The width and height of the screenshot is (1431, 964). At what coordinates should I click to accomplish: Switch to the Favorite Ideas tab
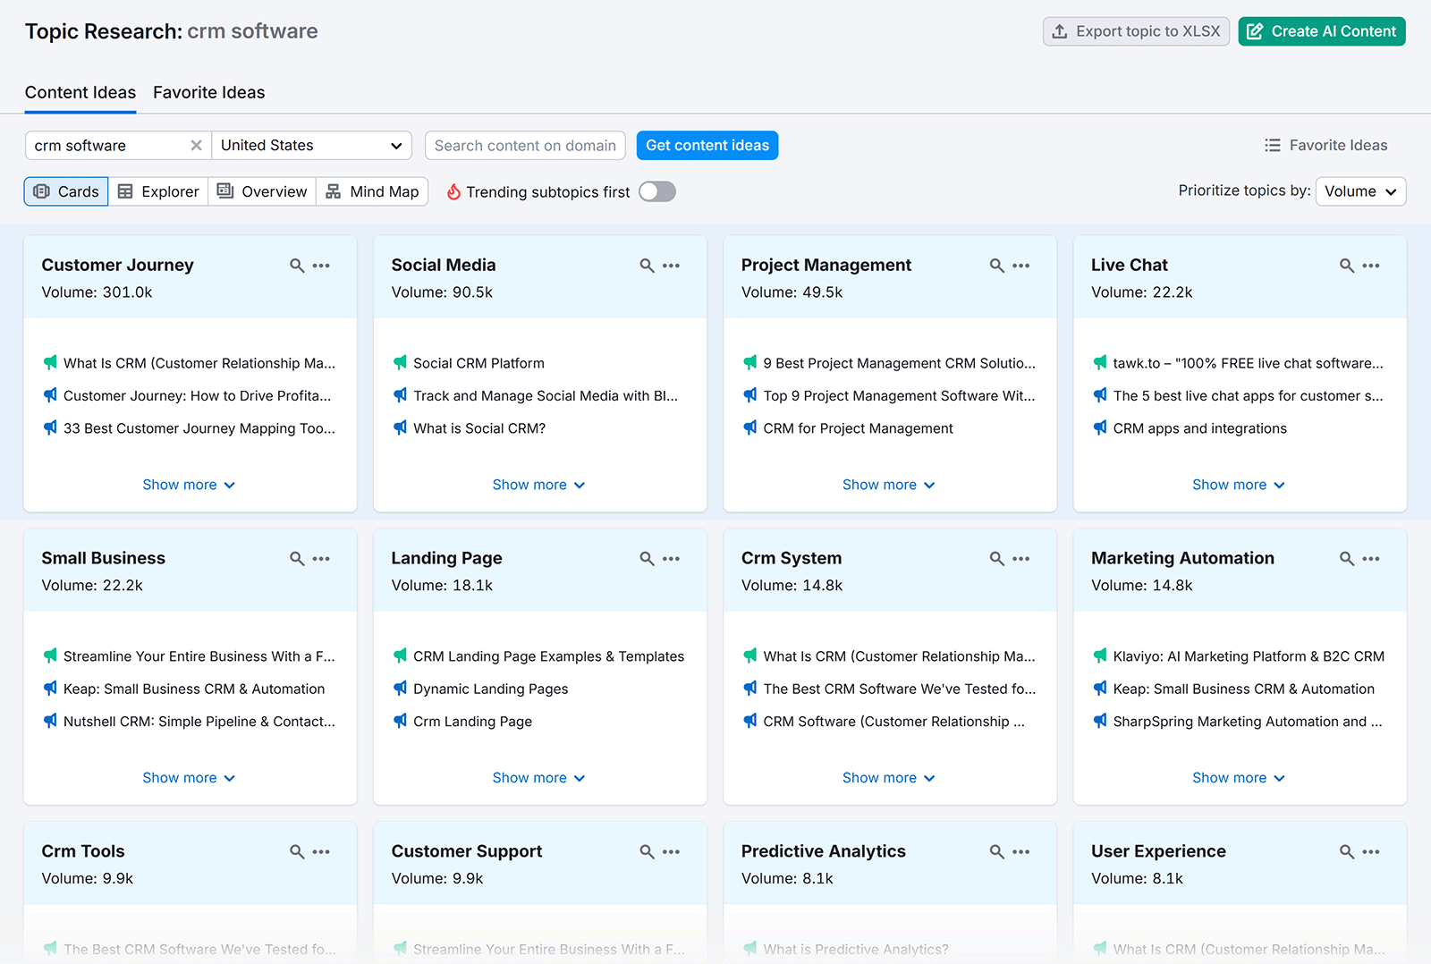coord(208,92)
